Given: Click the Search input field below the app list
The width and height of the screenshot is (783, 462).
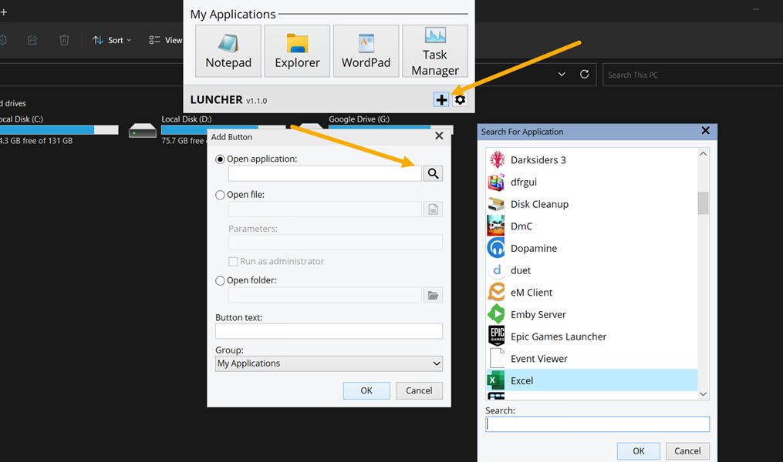Looking at the screenshot, I should tap(597, 423).
